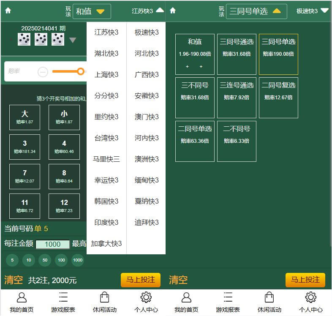Expand the gray triangle next to the dice

click(x=73, y=40)
